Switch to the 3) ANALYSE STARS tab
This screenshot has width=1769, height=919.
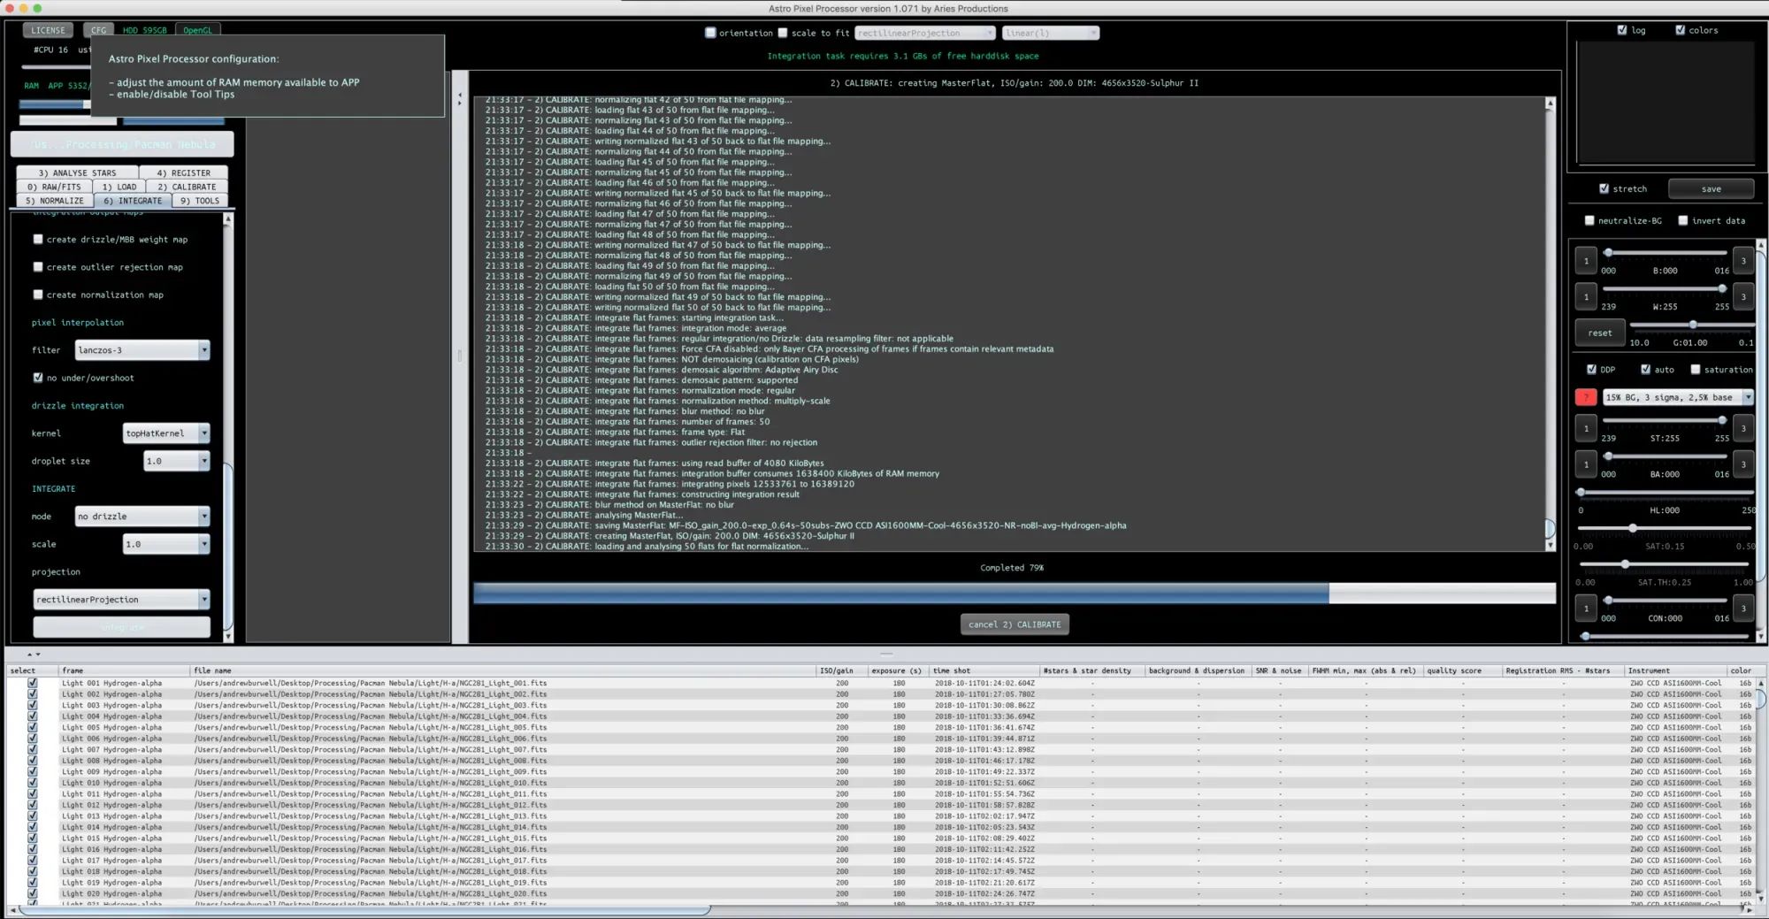click(x=78, y=172)
